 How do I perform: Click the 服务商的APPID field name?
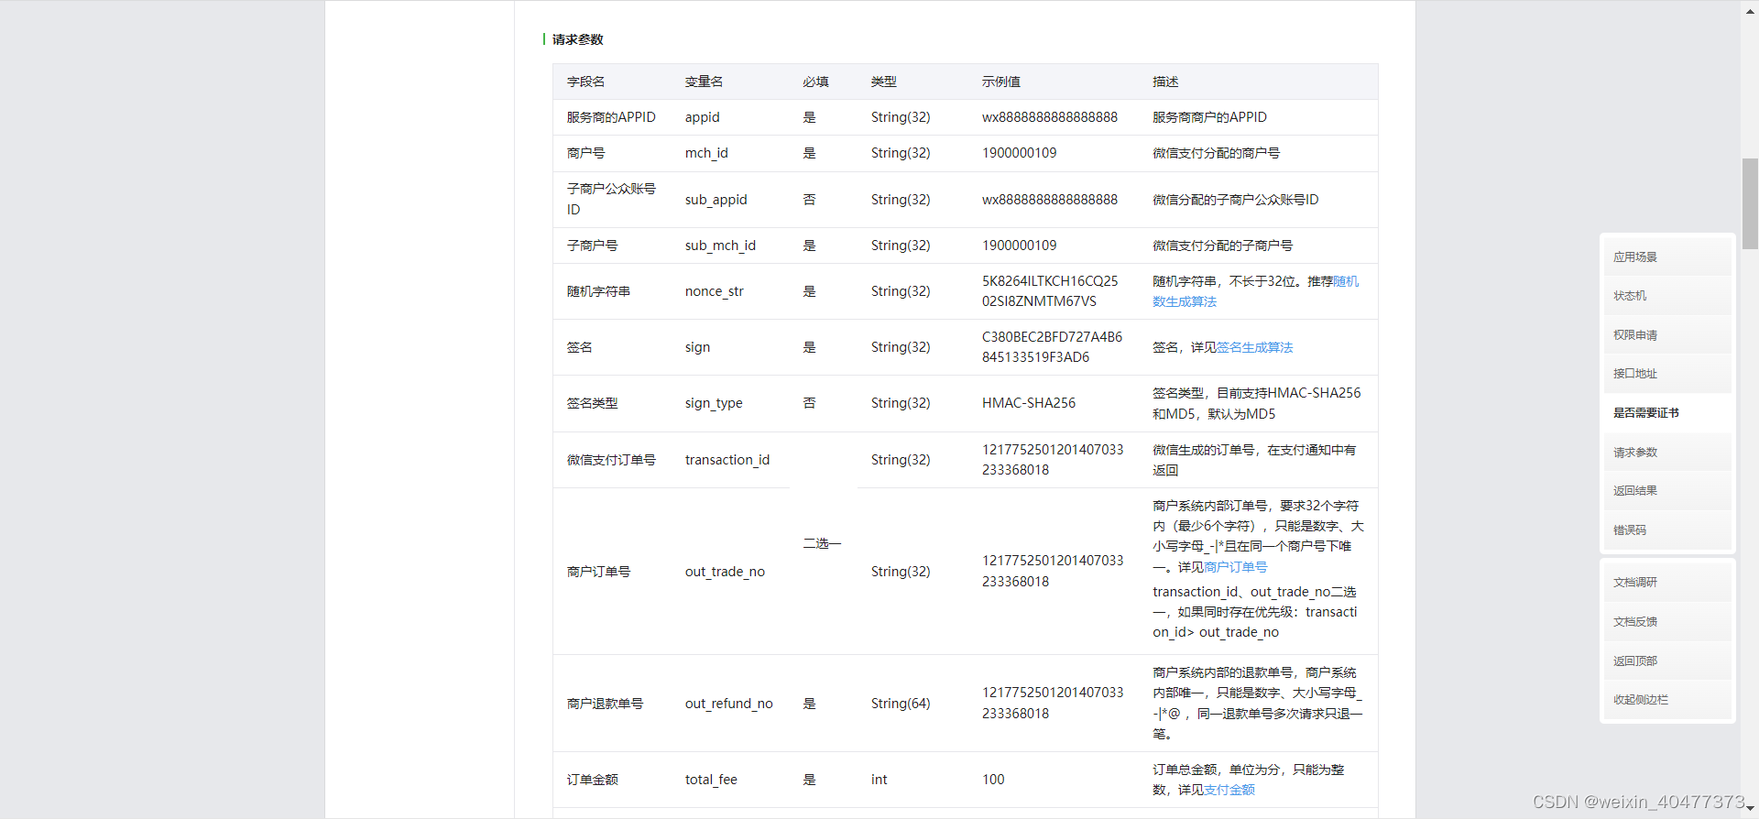pyautogui.click(x=611, y=117)
